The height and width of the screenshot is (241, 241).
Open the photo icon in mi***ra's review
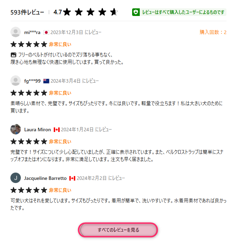point(14,55)
